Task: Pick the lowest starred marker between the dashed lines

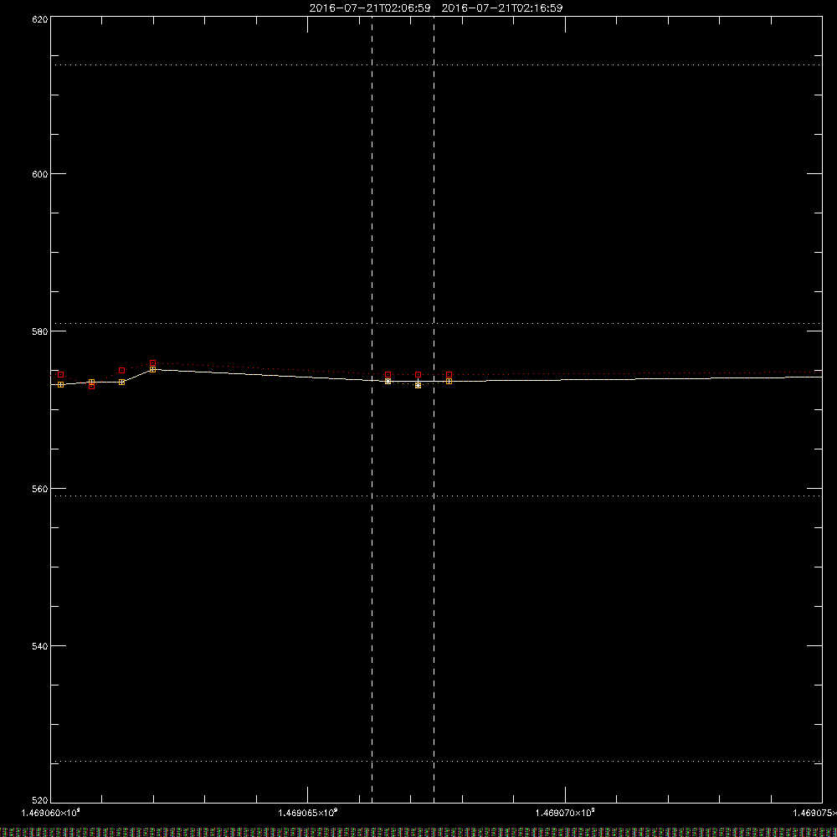Action: tap(418, 385)
